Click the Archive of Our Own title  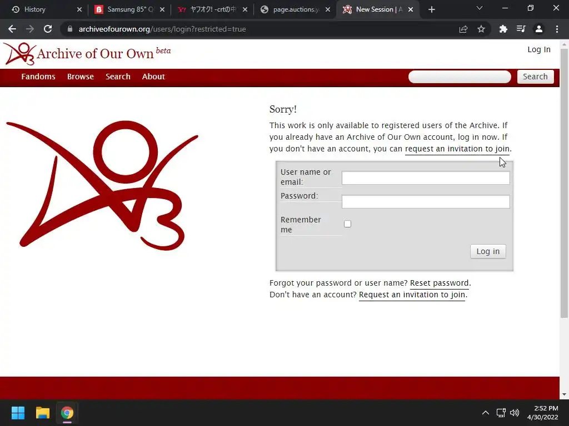click(x=96, y=54)
